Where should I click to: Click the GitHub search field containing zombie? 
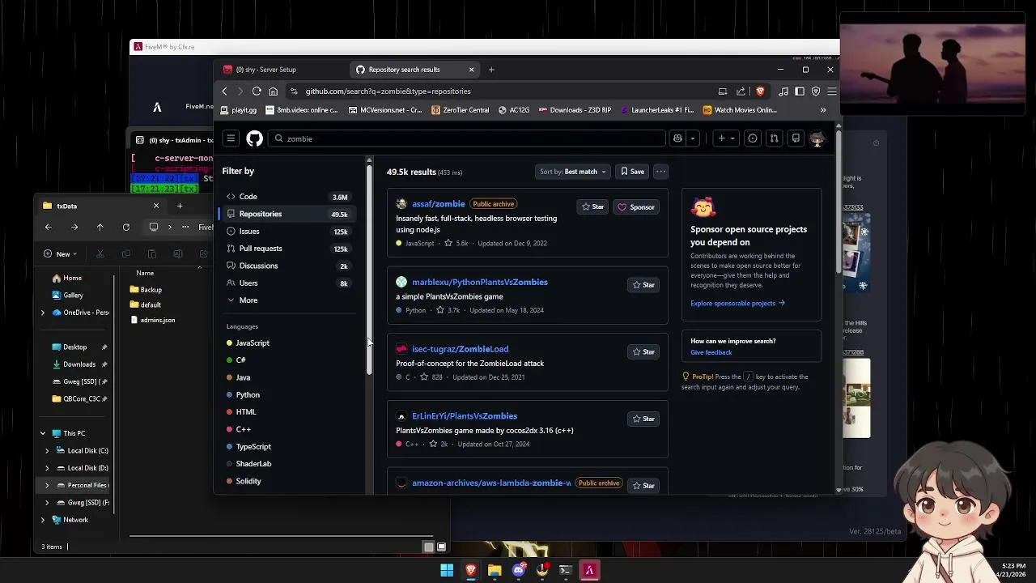point(467,138)
